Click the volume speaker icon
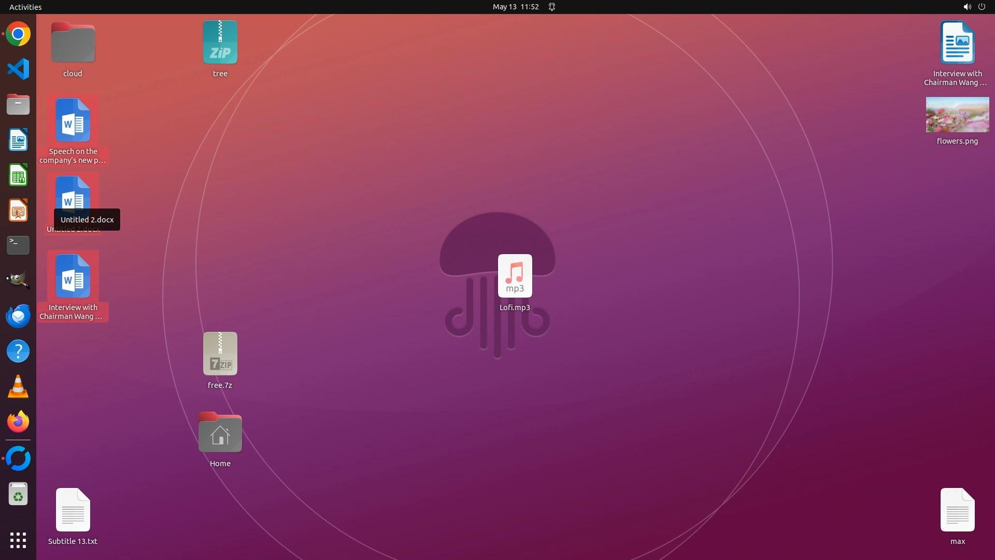 click(966, 7)
